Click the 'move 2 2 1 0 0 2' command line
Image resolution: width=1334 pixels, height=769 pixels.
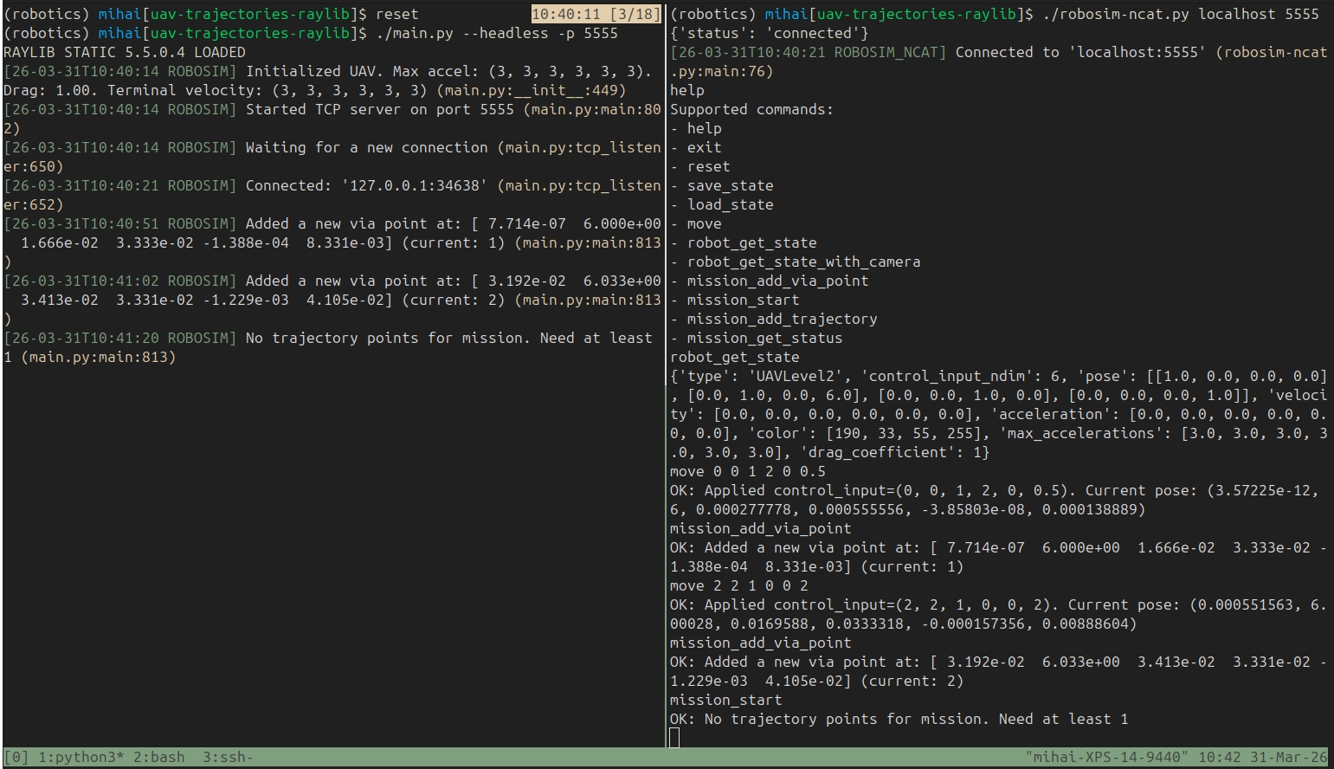(739, 585)
